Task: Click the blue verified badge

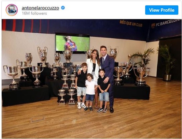Action: point(63,8)
